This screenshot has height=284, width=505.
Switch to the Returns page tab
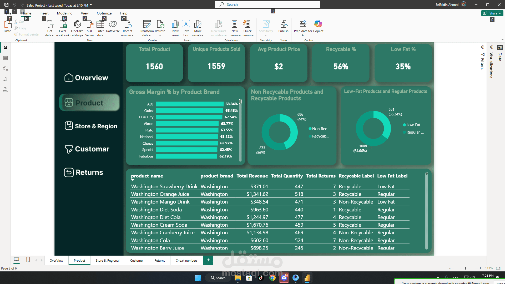(x=160, y=261)
